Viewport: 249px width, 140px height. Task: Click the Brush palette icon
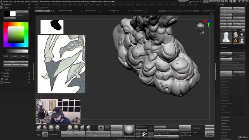(2, 76)
